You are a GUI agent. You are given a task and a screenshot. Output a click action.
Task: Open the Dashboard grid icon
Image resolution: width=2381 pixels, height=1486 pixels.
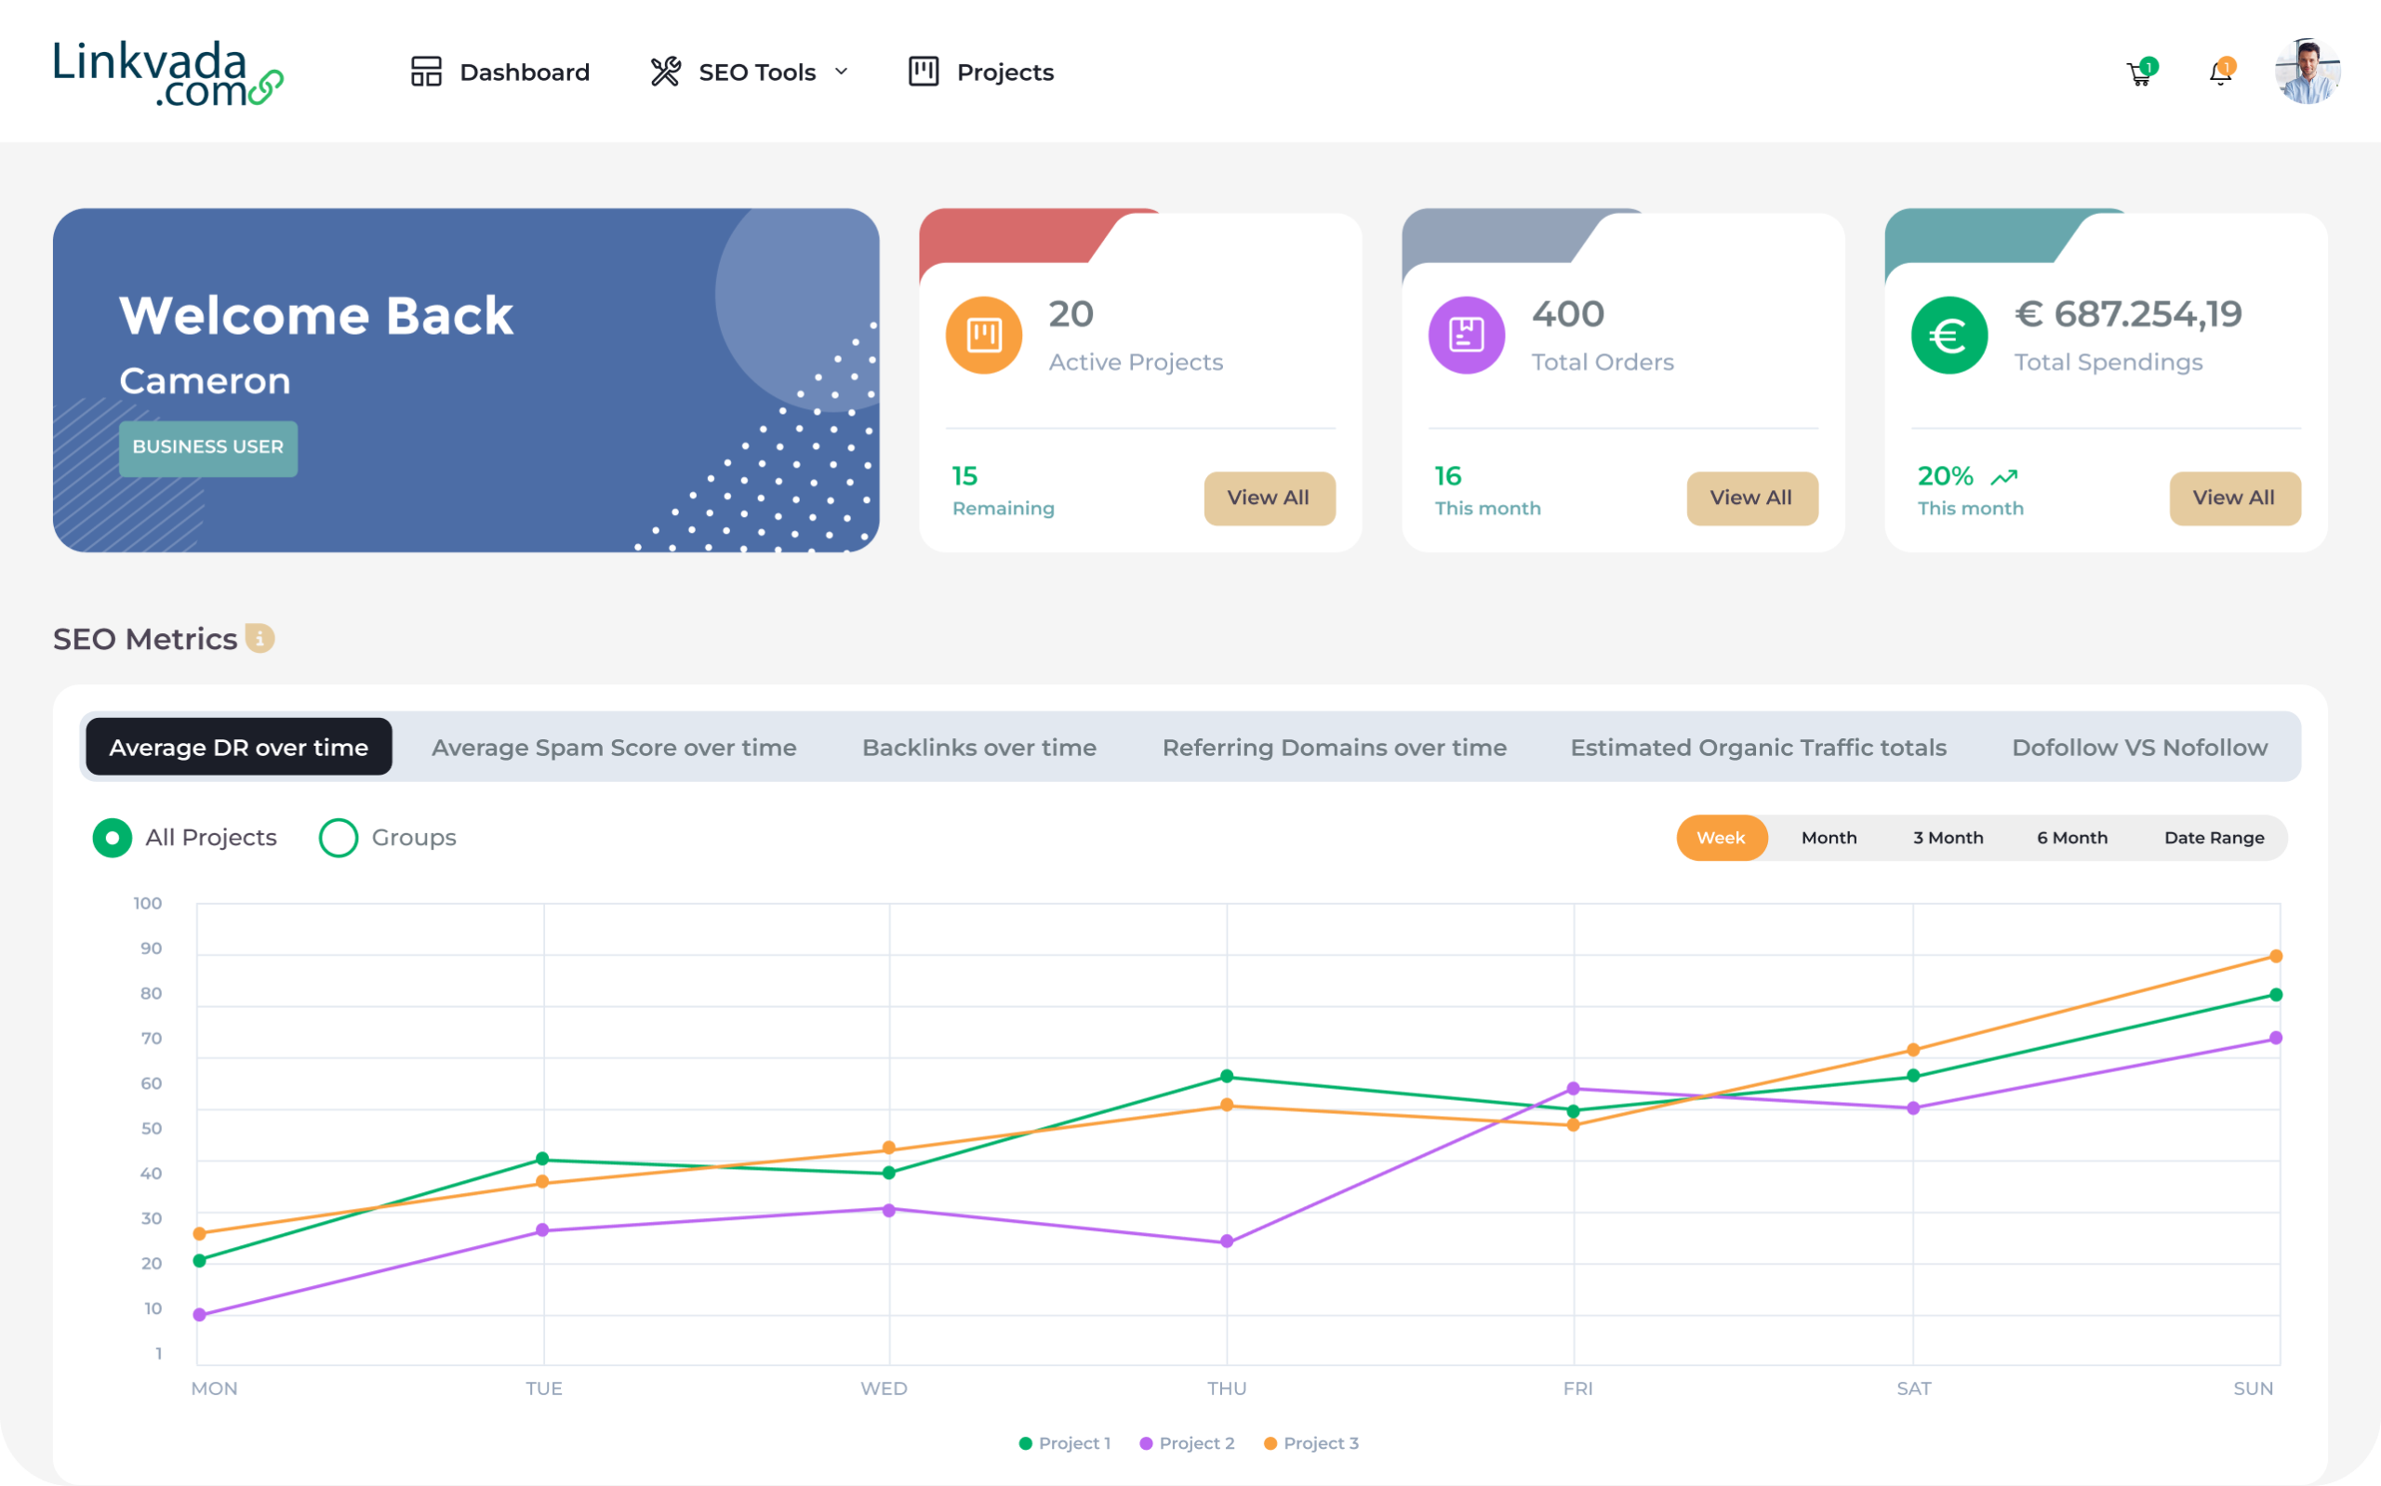coord(427,71)
